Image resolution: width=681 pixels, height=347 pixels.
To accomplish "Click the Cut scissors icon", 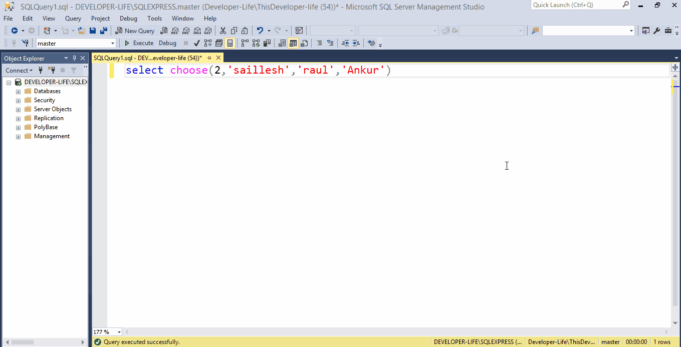I will [x=222, y=31].
